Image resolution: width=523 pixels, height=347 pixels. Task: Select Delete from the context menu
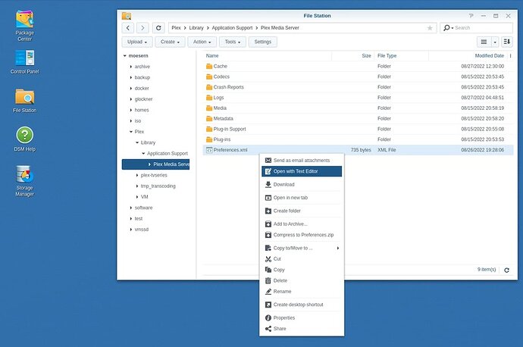(x=302, y=280)
